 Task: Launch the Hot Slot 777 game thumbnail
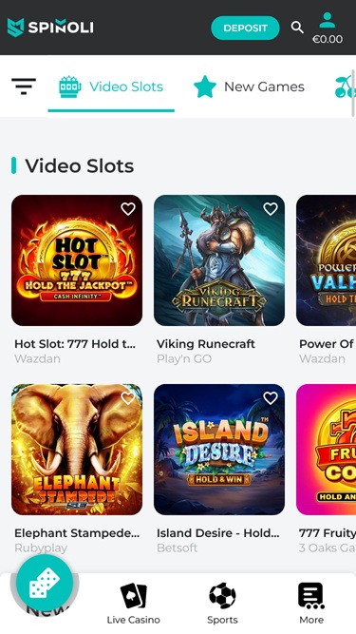(77, 260)
